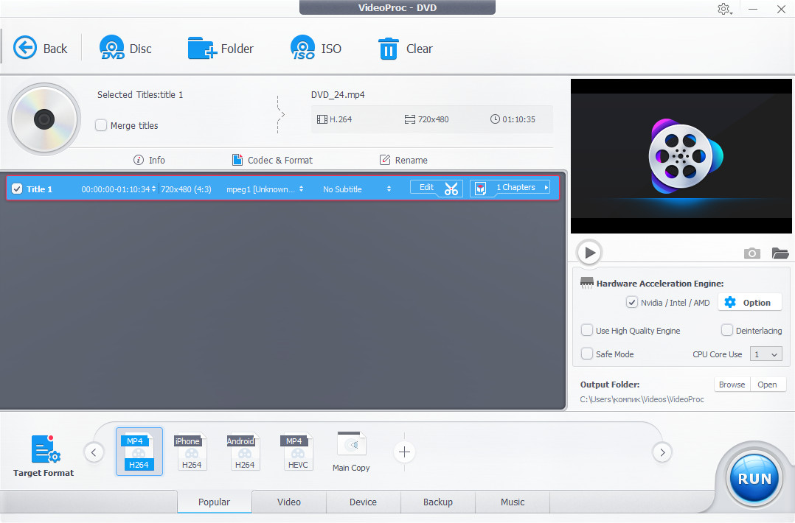Take a snapshot with the camera icon
This screenshot has width=795, height=523.
pyautogui.click(x=752, y=253)
